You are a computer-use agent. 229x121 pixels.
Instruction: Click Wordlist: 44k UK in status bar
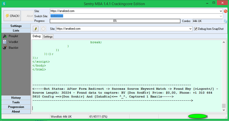pyautogui.click(x=61, y=117)
